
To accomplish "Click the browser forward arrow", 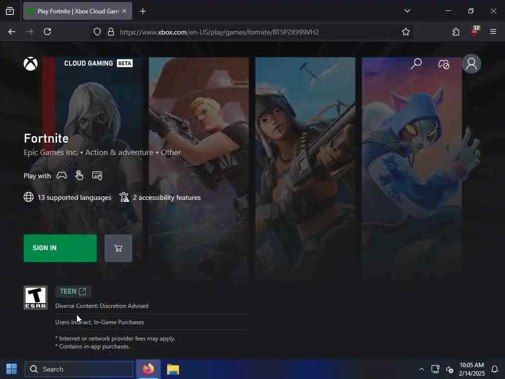I will 30,32.
